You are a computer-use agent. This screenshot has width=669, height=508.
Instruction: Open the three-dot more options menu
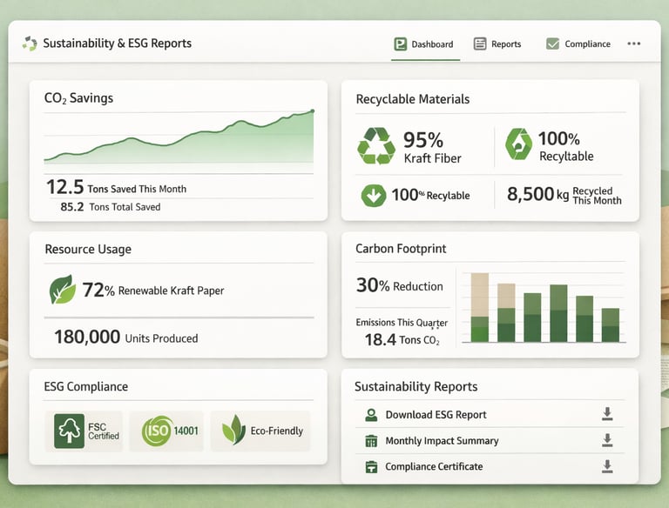click(634, 43)
